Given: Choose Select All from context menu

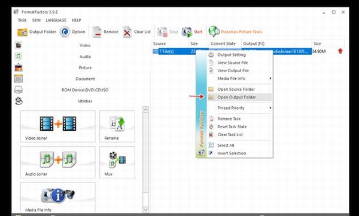Looking at the screenshot, I should tap(240, 146).
